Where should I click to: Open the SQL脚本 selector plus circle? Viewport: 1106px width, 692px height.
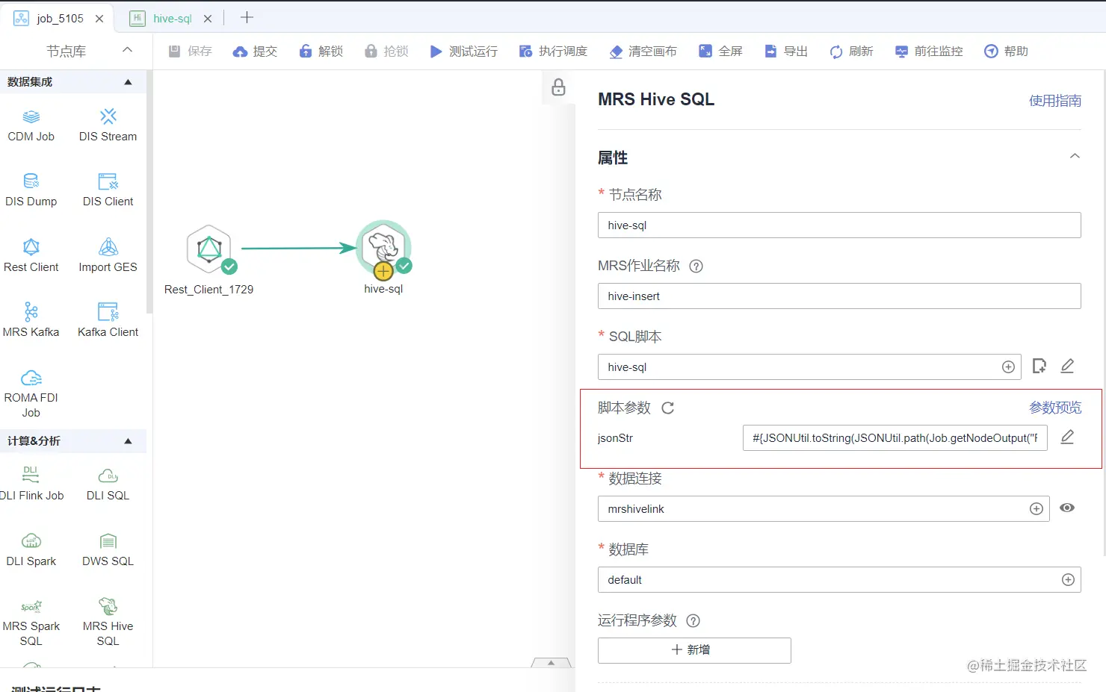(1008, 367)
